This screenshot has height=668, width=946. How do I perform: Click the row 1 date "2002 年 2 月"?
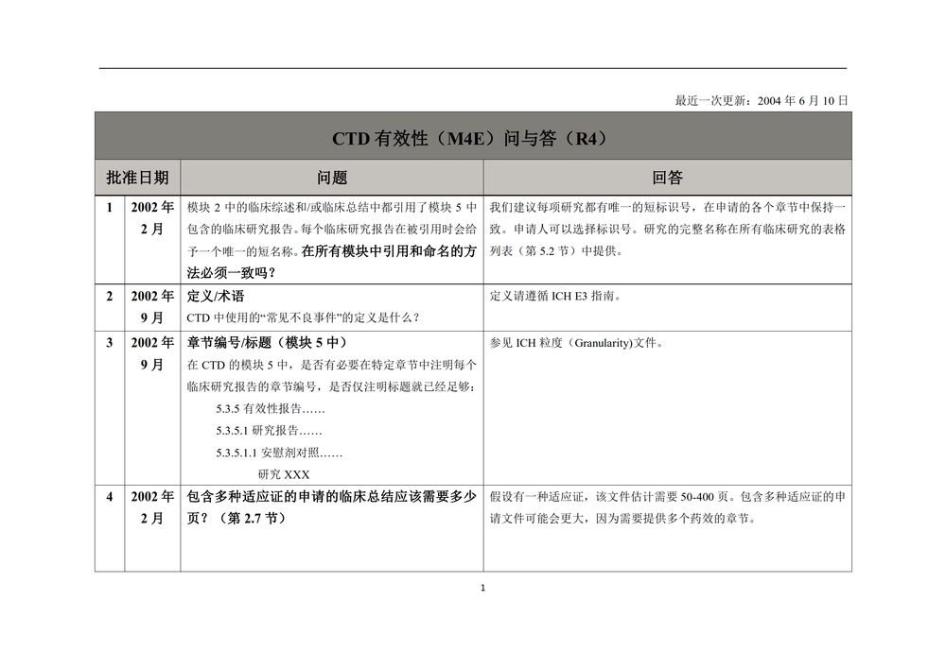pyautogui.click(x=152, y=218)
